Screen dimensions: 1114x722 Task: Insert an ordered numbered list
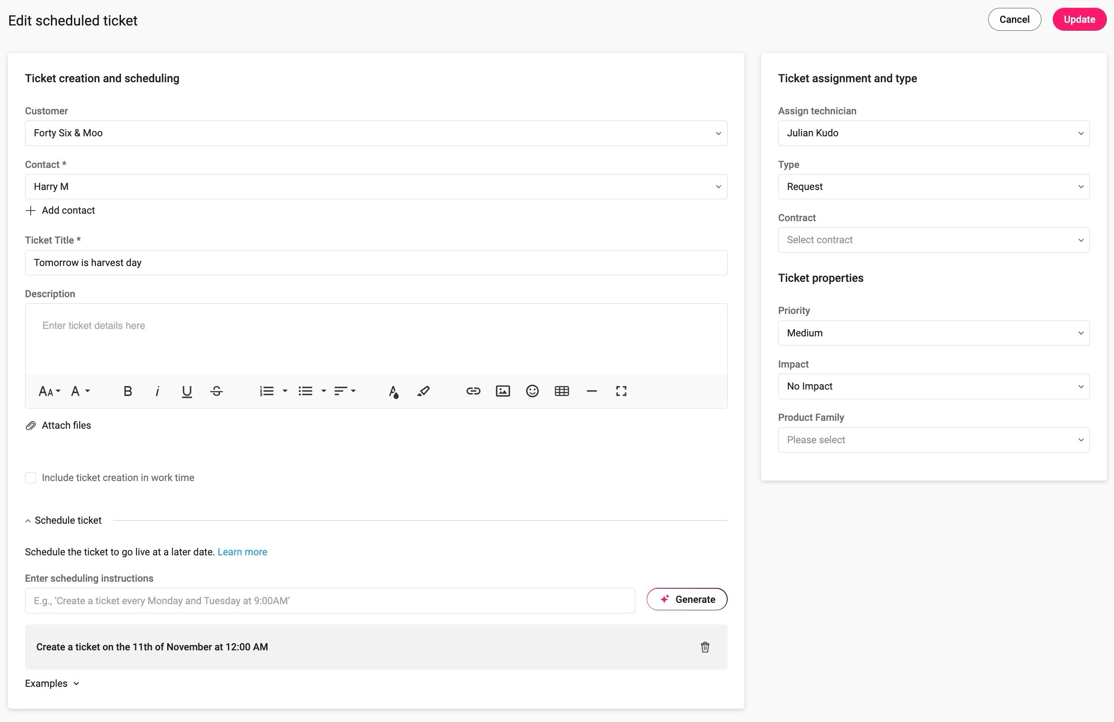click(267, 391)
